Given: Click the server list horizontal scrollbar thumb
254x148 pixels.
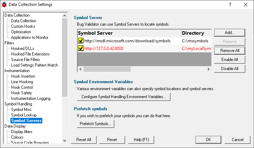Looking at the screenshot, I should [107, 69].
